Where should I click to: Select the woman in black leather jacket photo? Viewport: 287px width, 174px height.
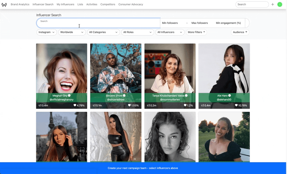tap(61, 137)
